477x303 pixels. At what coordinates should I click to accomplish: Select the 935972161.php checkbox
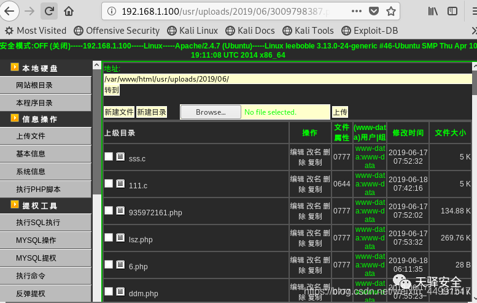pos(109,210)
